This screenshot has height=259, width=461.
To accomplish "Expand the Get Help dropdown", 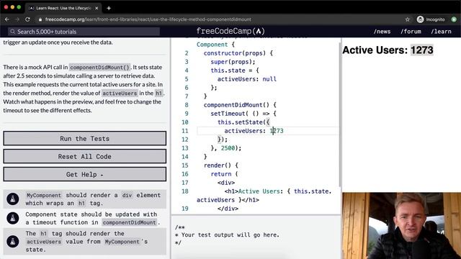I will click(x=85, y=174).
